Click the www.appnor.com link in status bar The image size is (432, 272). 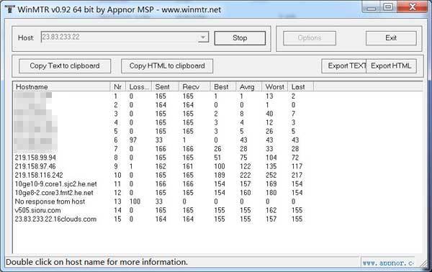pyautogui.click(x=388, y=263)
